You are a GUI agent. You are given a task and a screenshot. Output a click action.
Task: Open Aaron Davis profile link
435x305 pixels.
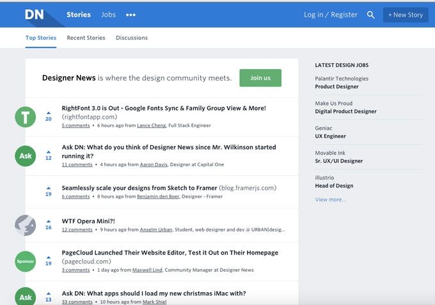pyautogui.click(x=154, y=165)
